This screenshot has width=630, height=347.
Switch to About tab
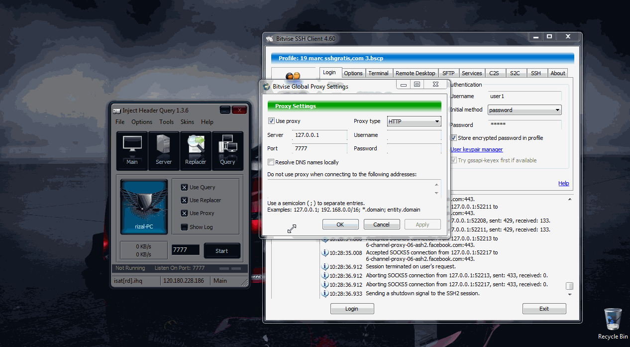pos(558,73)
